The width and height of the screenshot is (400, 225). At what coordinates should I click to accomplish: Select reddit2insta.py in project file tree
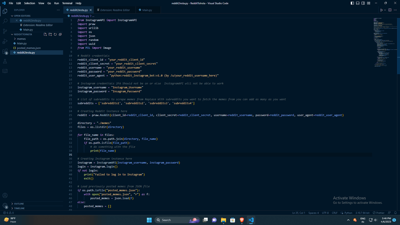[x=37, y=52]
